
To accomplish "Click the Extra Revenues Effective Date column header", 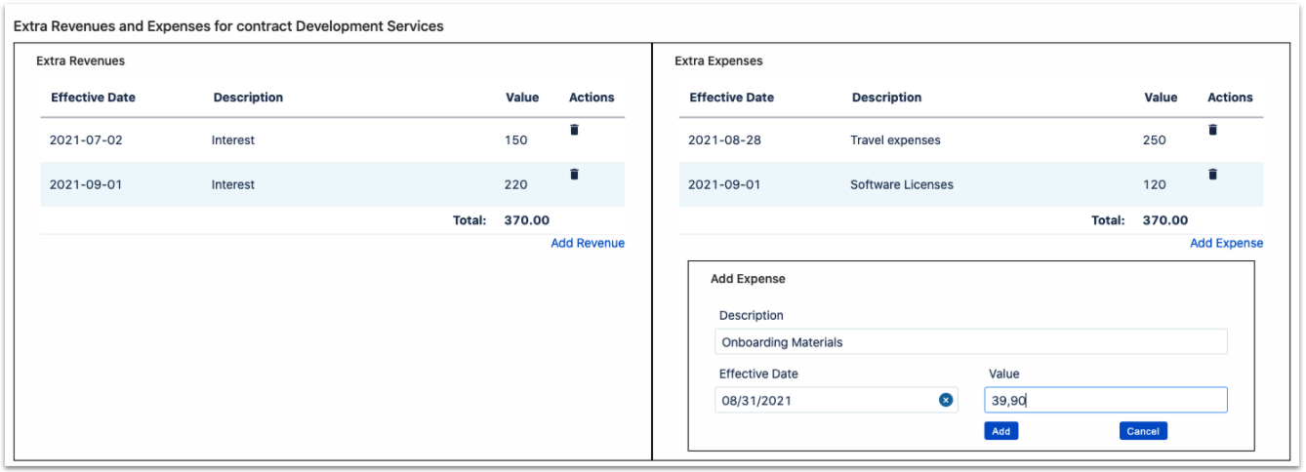I will [x=94, y=98].
